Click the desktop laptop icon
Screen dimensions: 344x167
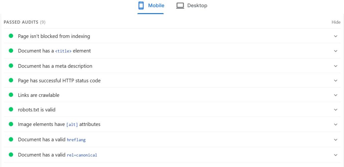[x=180, y=6]
